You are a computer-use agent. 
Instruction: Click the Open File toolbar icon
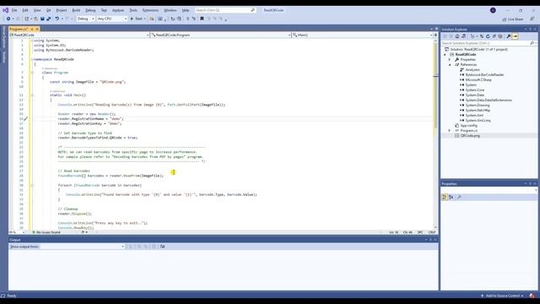coord(35,19)
